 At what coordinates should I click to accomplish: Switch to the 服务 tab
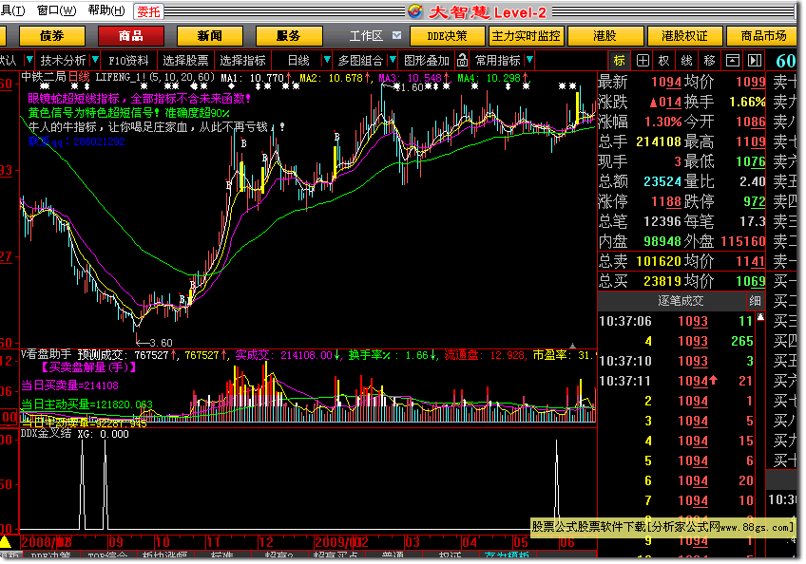[288, 36]
